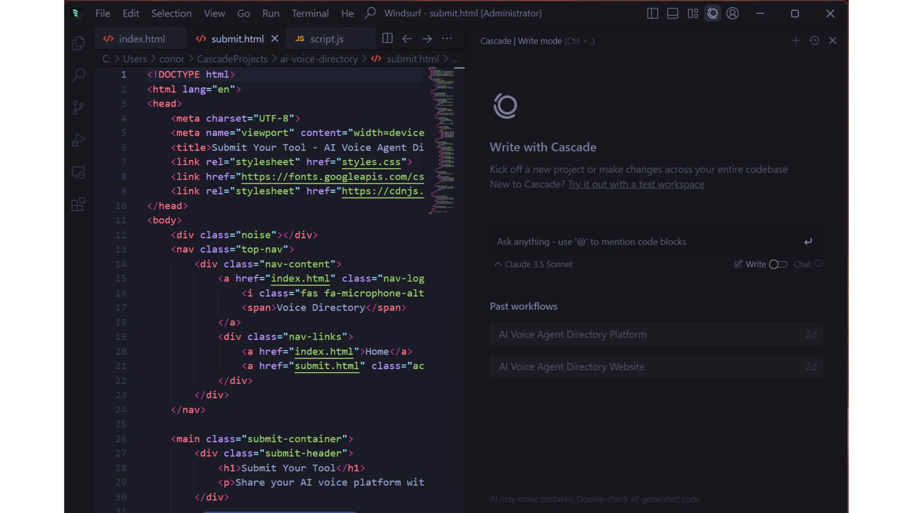Click the Chat bubble icon
The width and height of the screenshot is (913, 513).
818,264
